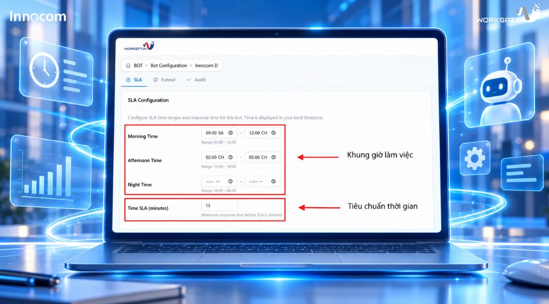Click Maximum response time hint text

point(241,215)
